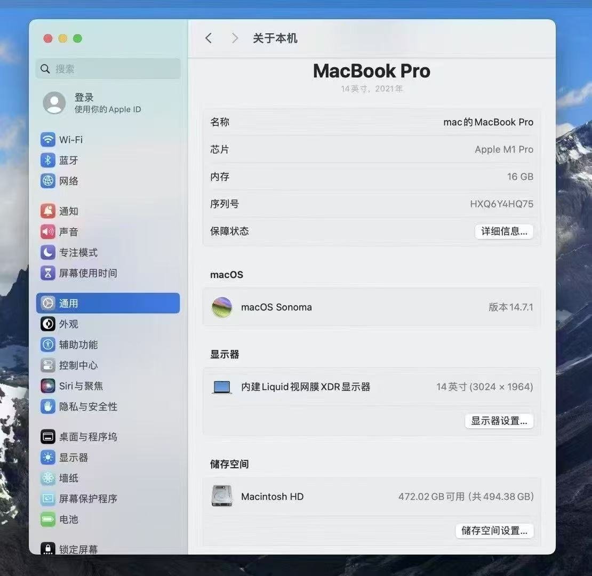Open Privacy & Security (隐私与安全性) hand icon

47,406
